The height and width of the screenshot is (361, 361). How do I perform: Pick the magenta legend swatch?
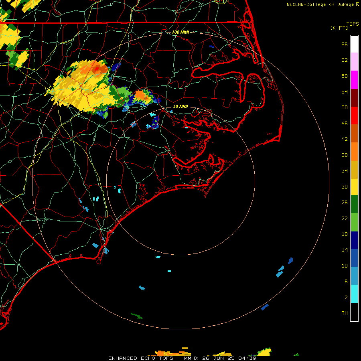pyautogui.click(x=354, y=80)
